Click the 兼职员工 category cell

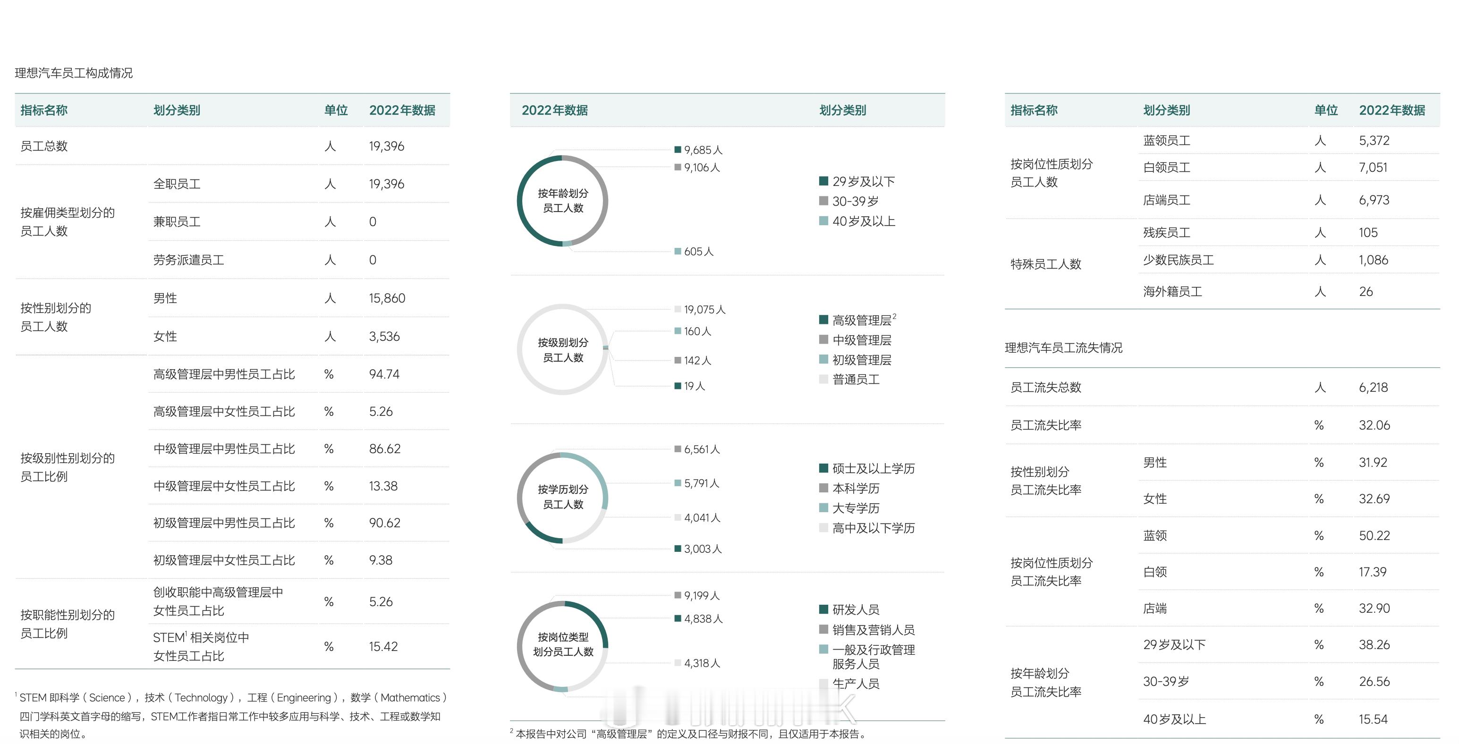pyautogui.click(x=177, y=221)
